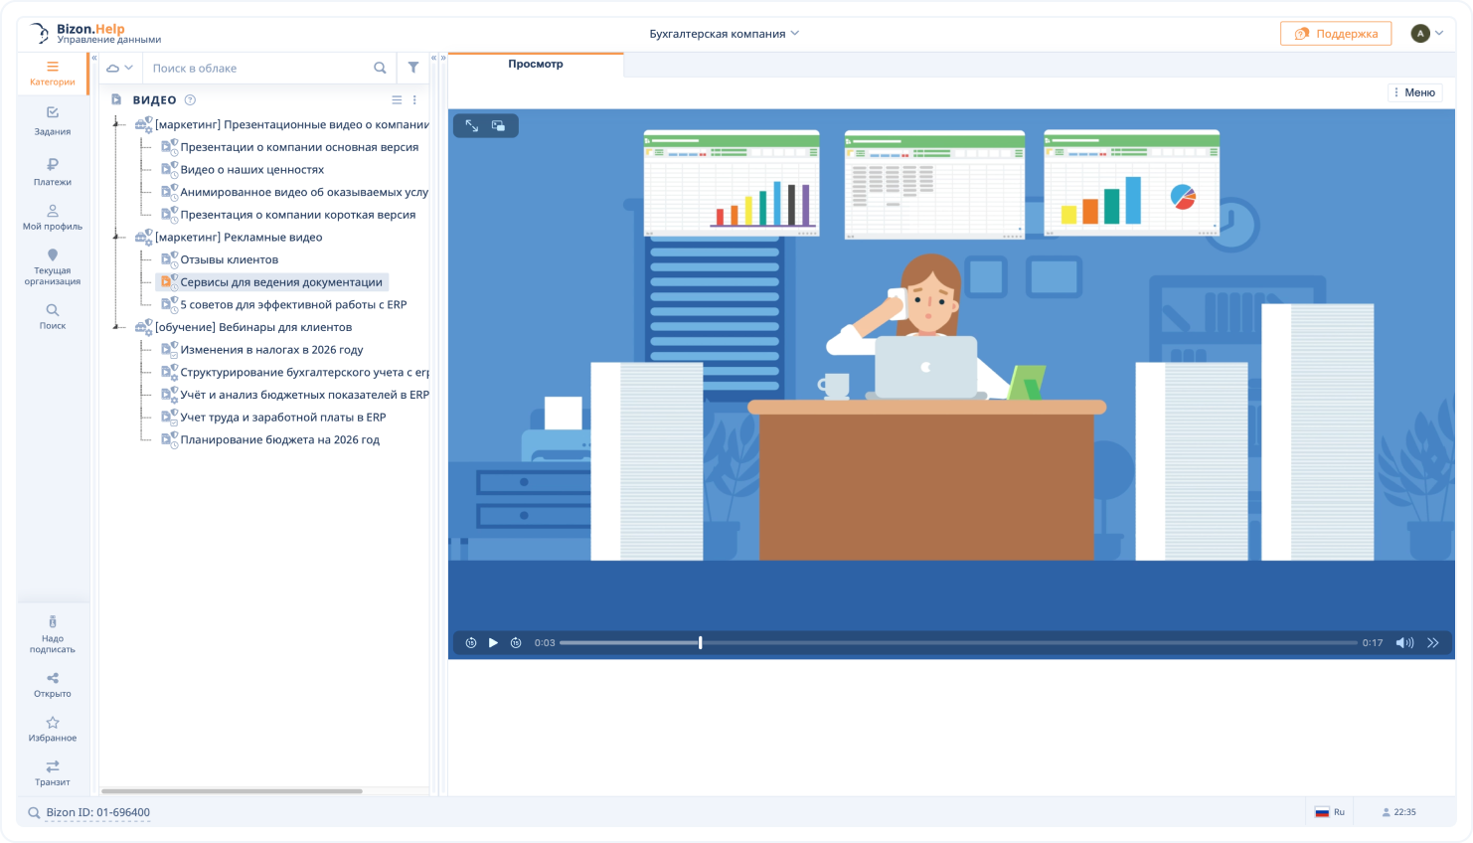
Task: Play the video
Action: click(493, 643)
